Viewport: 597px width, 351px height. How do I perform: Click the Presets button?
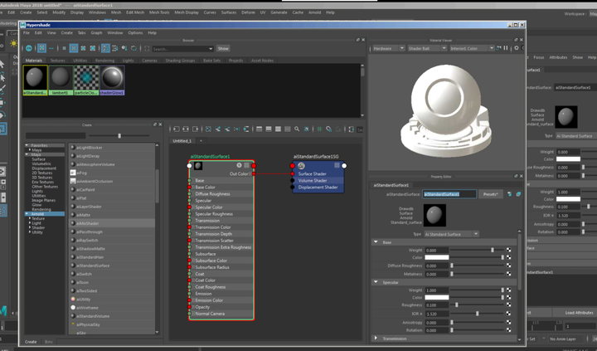[x=490, y=194]
